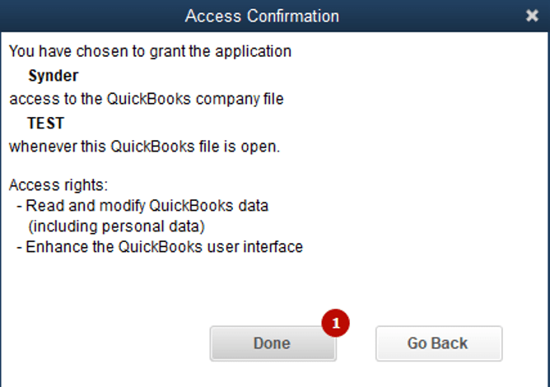The image size is (550, 387).
Task: Click the red numbered step badge
Action: coord(335,323)
